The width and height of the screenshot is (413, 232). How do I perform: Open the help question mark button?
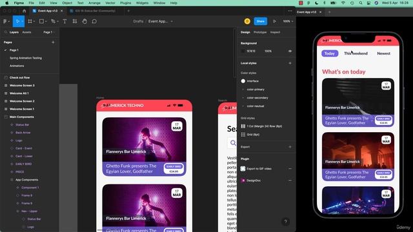click(285, 222)
